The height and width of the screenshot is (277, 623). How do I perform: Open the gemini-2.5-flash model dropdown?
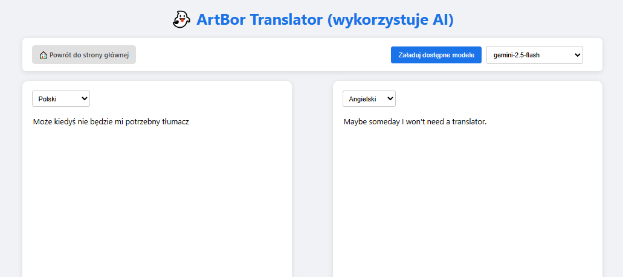pyautogui.click(x=534, y=55)
